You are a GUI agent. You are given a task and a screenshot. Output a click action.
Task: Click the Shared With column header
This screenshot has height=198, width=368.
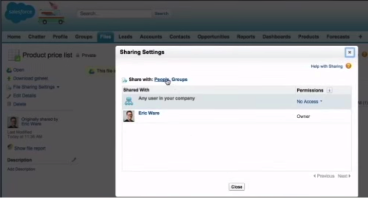[136, 90]
